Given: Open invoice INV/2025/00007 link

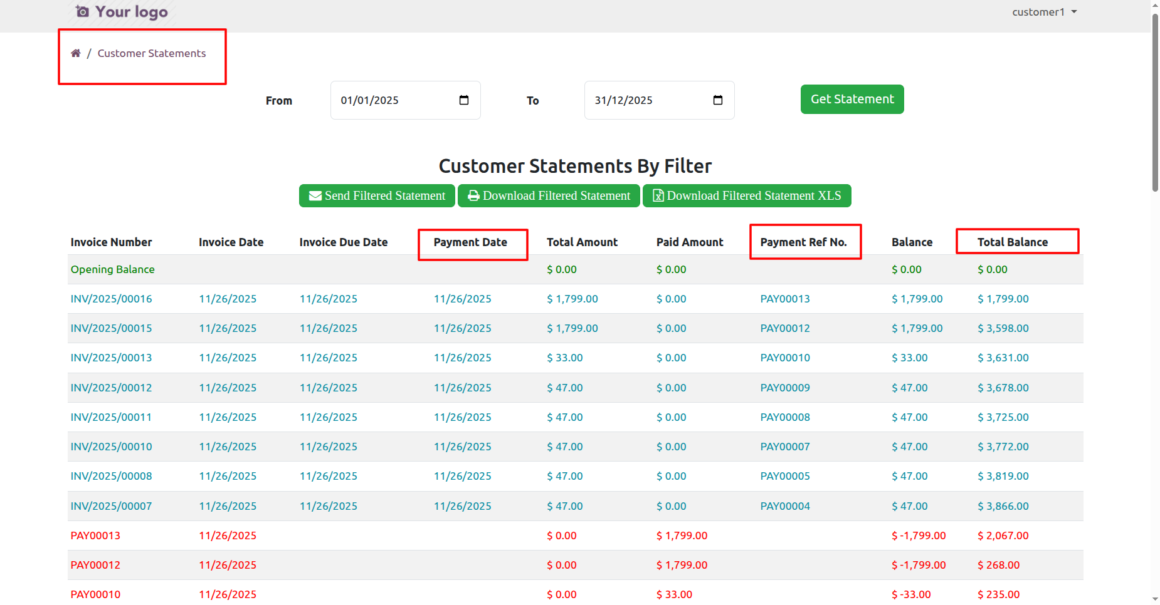Looking at the screenshot, I should [111, 506].
